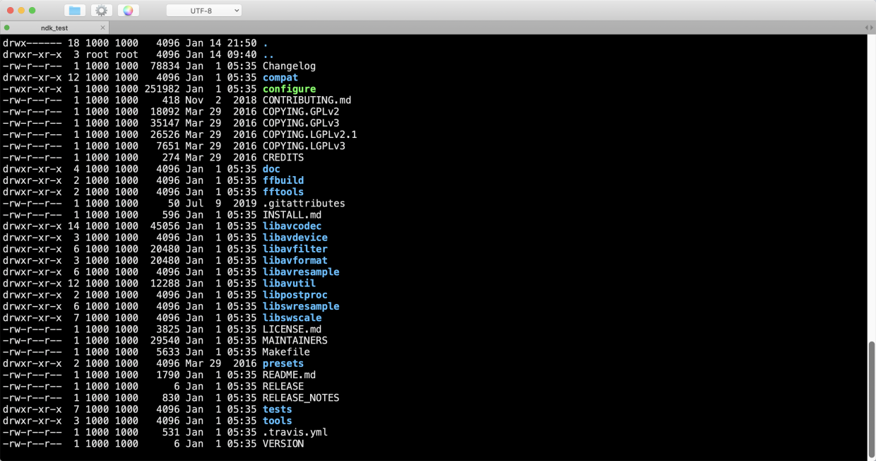Click the green status dot on ndk_test tab

7,26
